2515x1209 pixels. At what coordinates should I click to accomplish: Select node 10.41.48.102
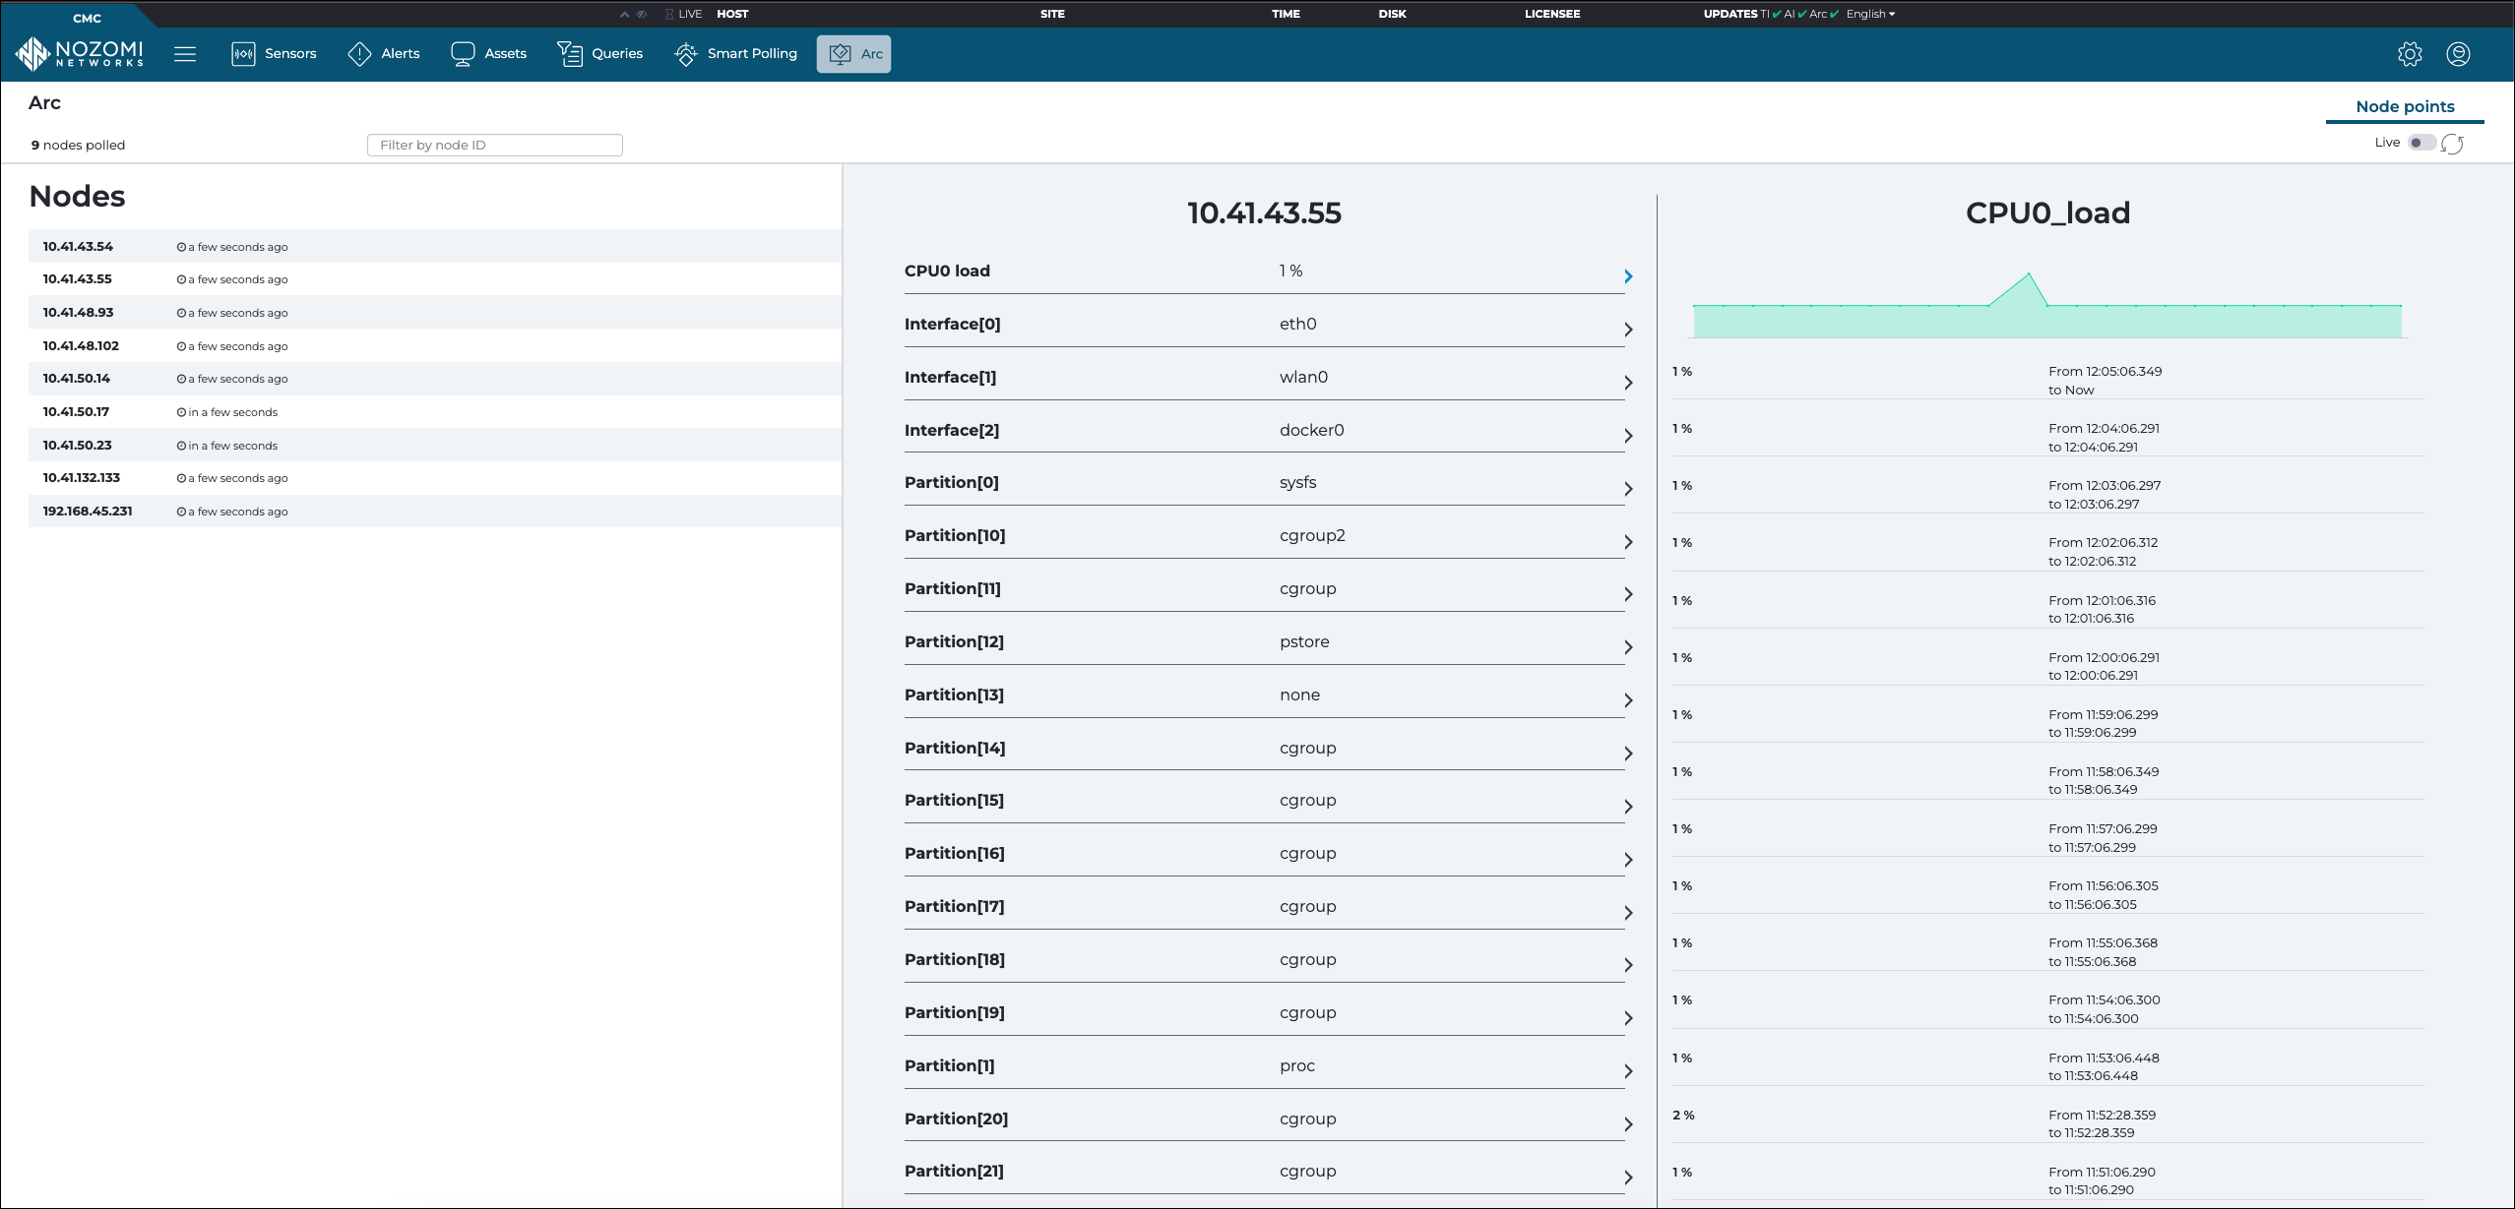tap(435, 345)
